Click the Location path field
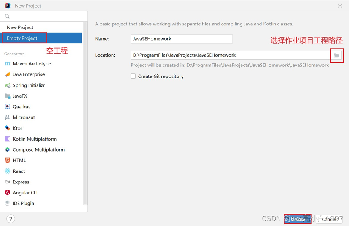Image resolution: width=349 pixels, height=226 pixels. [231, 55]
